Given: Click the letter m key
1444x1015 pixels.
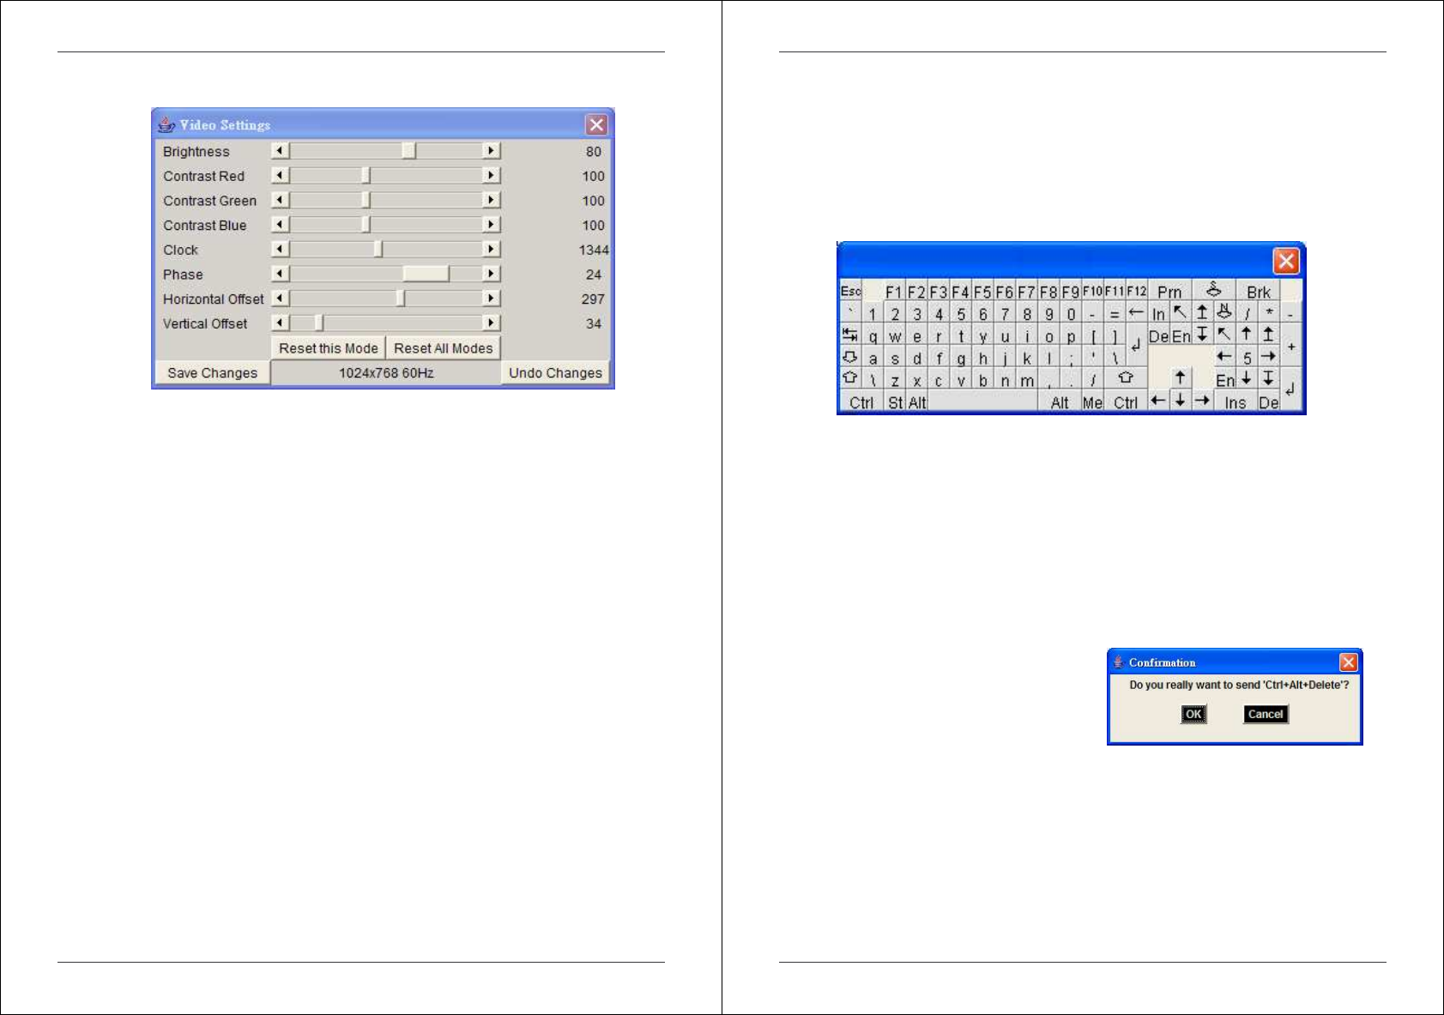Looking at the screenshot, I should coord(1026,379).
